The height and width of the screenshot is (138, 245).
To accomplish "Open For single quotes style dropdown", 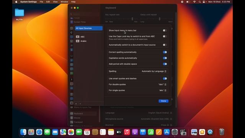I will tap(162, 90).
